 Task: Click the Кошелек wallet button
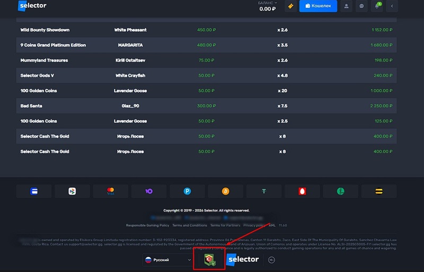click(318, 6)
